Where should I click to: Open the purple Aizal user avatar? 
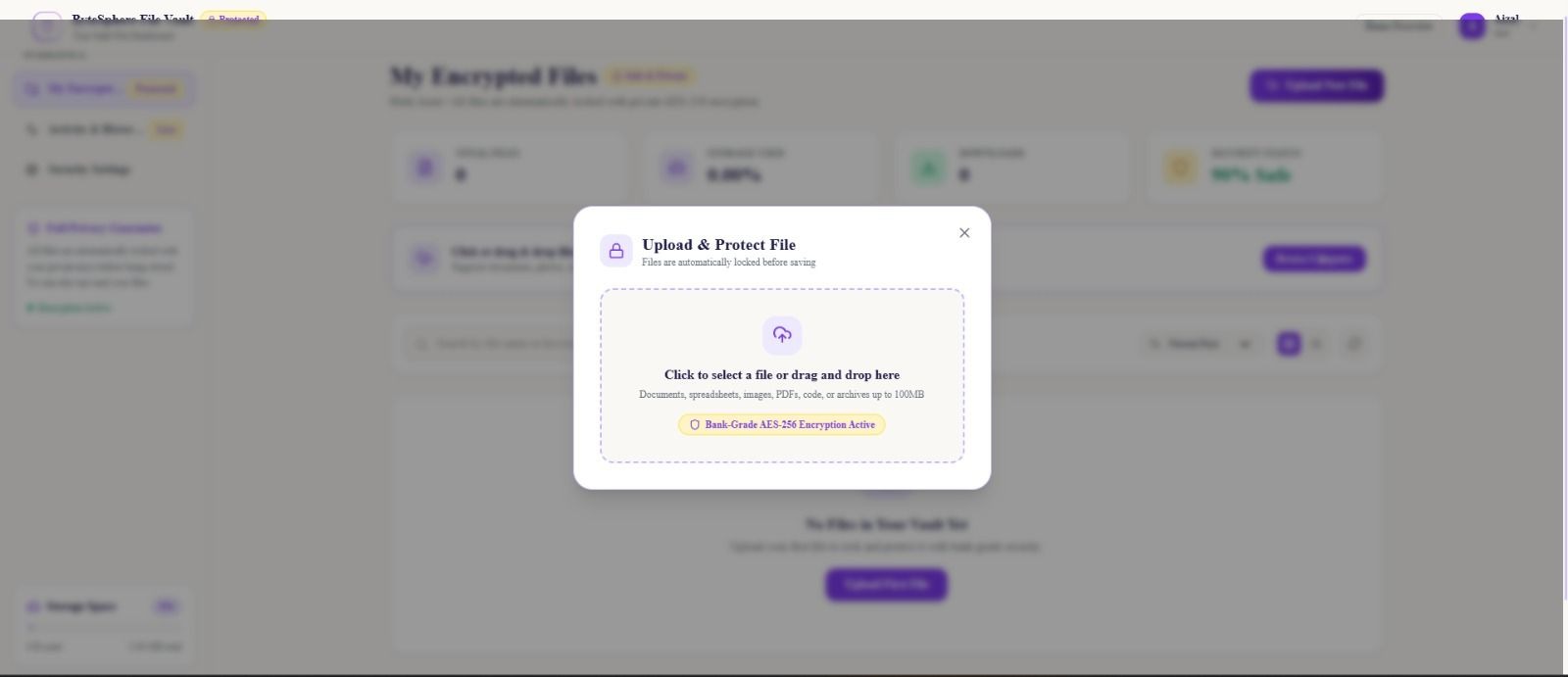pyautogui.click(x=1472, y=26)
